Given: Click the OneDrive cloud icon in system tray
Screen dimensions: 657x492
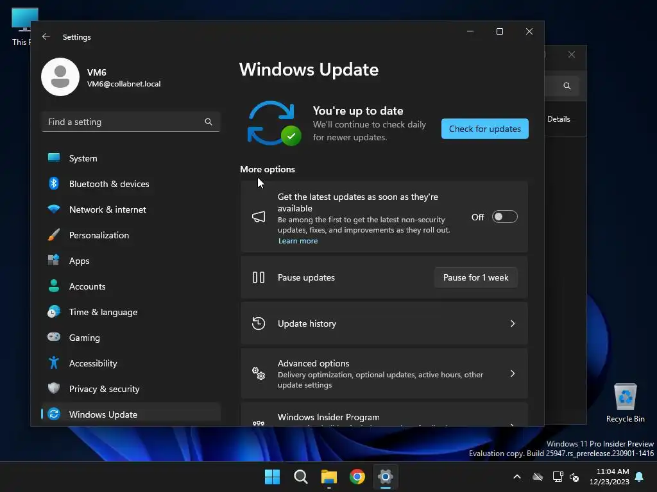Looking at the screenshot, I should (x=538, y=477).
